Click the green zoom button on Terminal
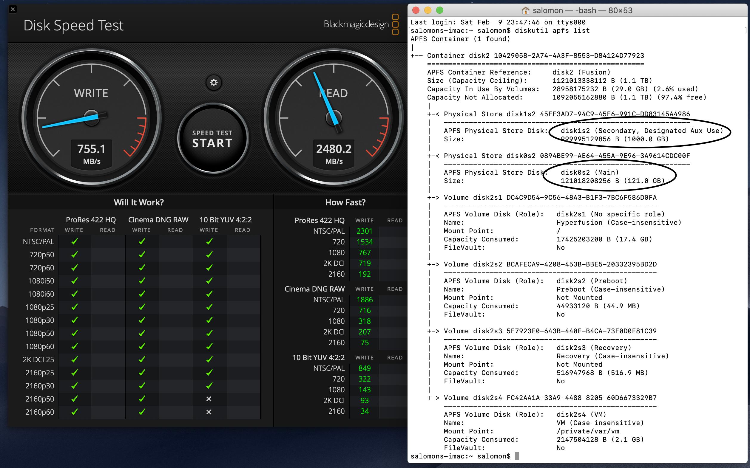This screenshot has height=468, width=750. click(x=440, y=10)
